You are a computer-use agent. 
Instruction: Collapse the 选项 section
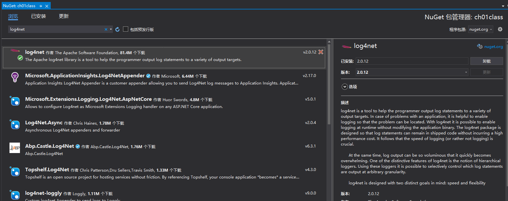344,86
